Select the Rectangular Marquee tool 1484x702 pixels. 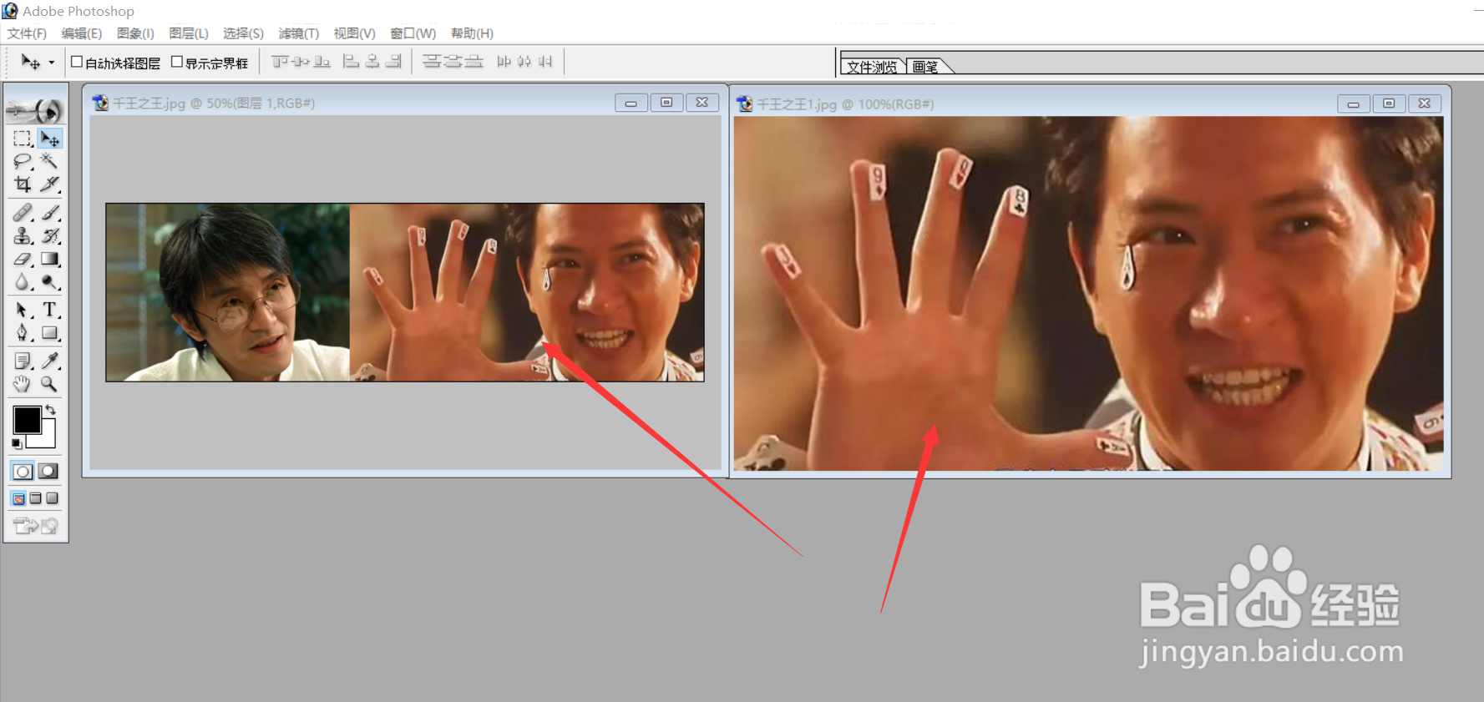pos(23,138)
